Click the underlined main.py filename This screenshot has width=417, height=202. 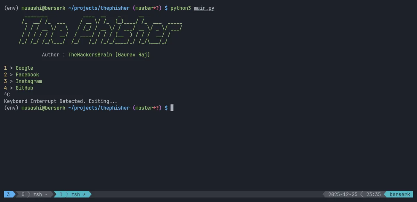point(204,8)
